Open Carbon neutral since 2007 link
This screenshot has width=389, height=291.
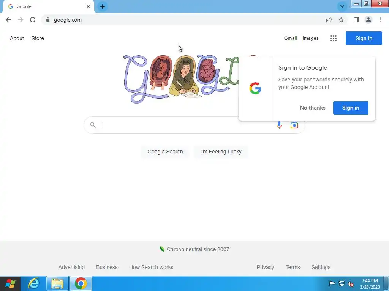(x=198, y=249)
